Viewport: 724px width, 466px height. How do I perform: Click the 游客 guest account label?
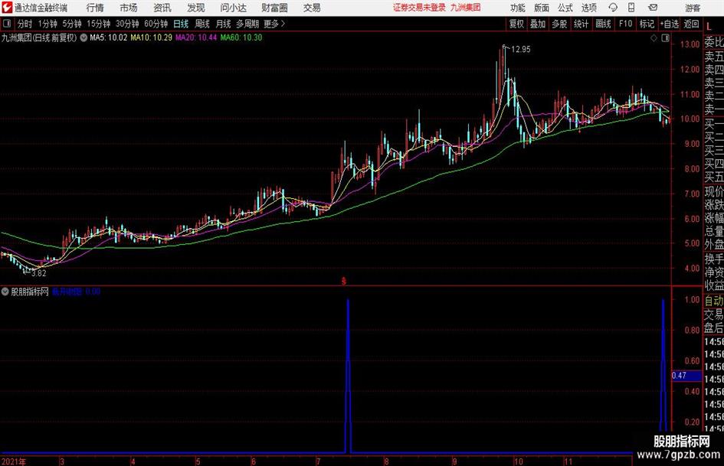point(693,8)
